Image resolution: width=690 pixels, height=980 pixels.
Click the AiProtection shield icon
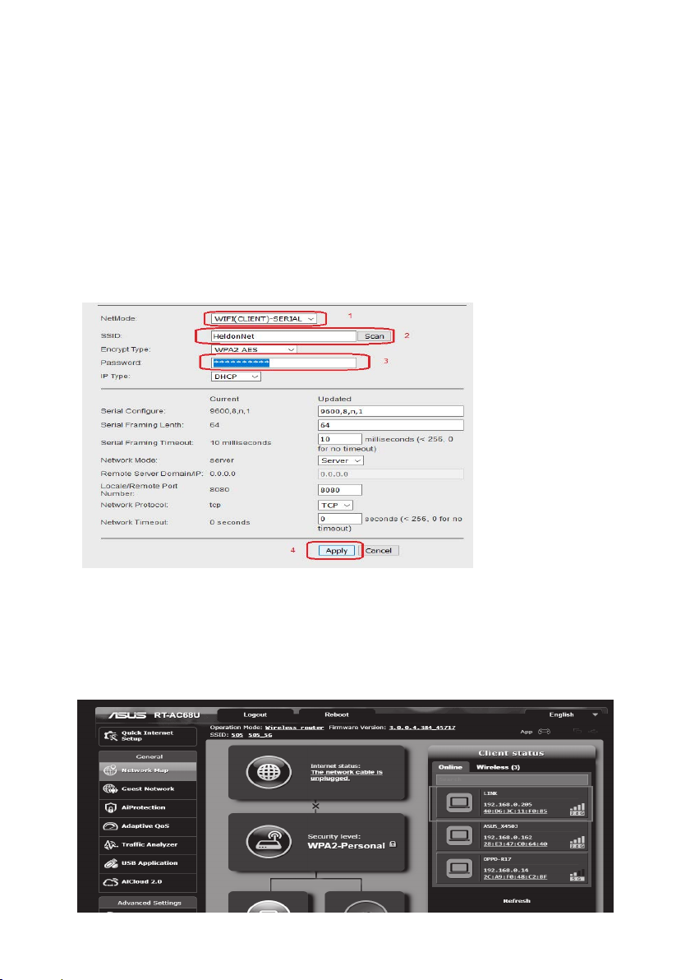(111, 807)
